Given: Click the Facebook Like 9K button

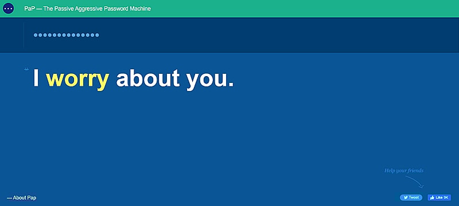Looking at the screenshot, I should pos(439,197).
